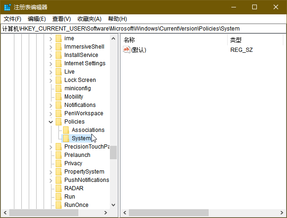Click the Policies folder icon
The image size is (287, 218).
(x=58, y=122)
